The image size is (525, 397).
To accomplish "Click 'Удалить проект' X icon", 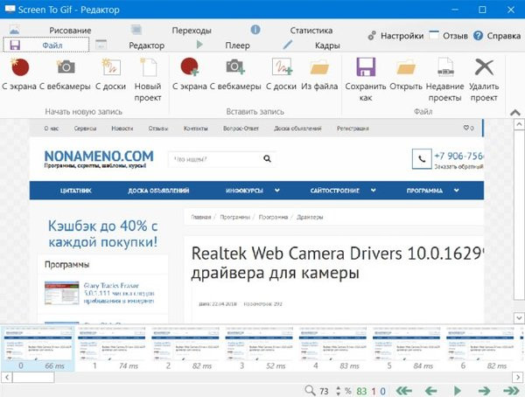I will pyautogui.click(x=483, y=67).
